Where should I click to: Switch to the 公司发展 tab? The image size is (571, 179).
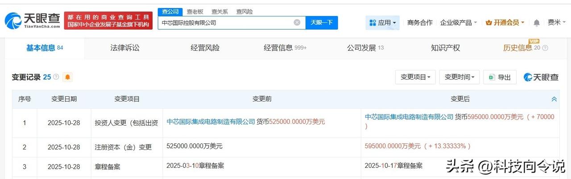pyautogui.click(x=365, y=48)
